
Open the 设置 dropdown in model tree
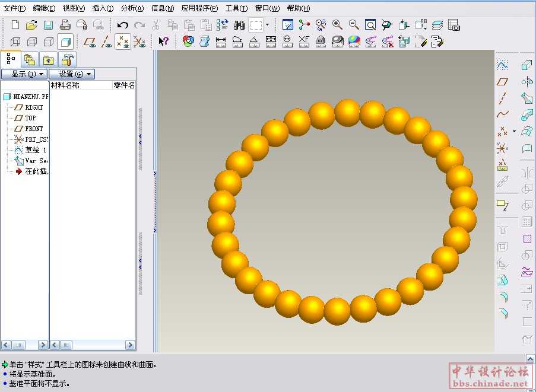[x=72, y=74]
